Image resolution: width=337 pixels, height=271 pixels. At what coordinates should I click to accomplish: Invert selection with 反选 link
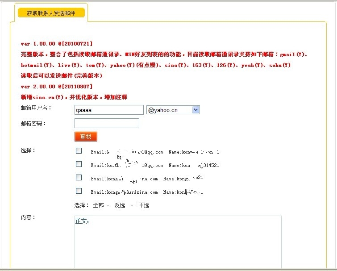point(120,205)
